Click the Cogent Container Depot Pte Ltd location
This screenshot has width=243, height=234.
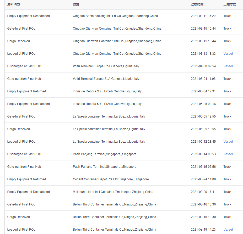111,179
